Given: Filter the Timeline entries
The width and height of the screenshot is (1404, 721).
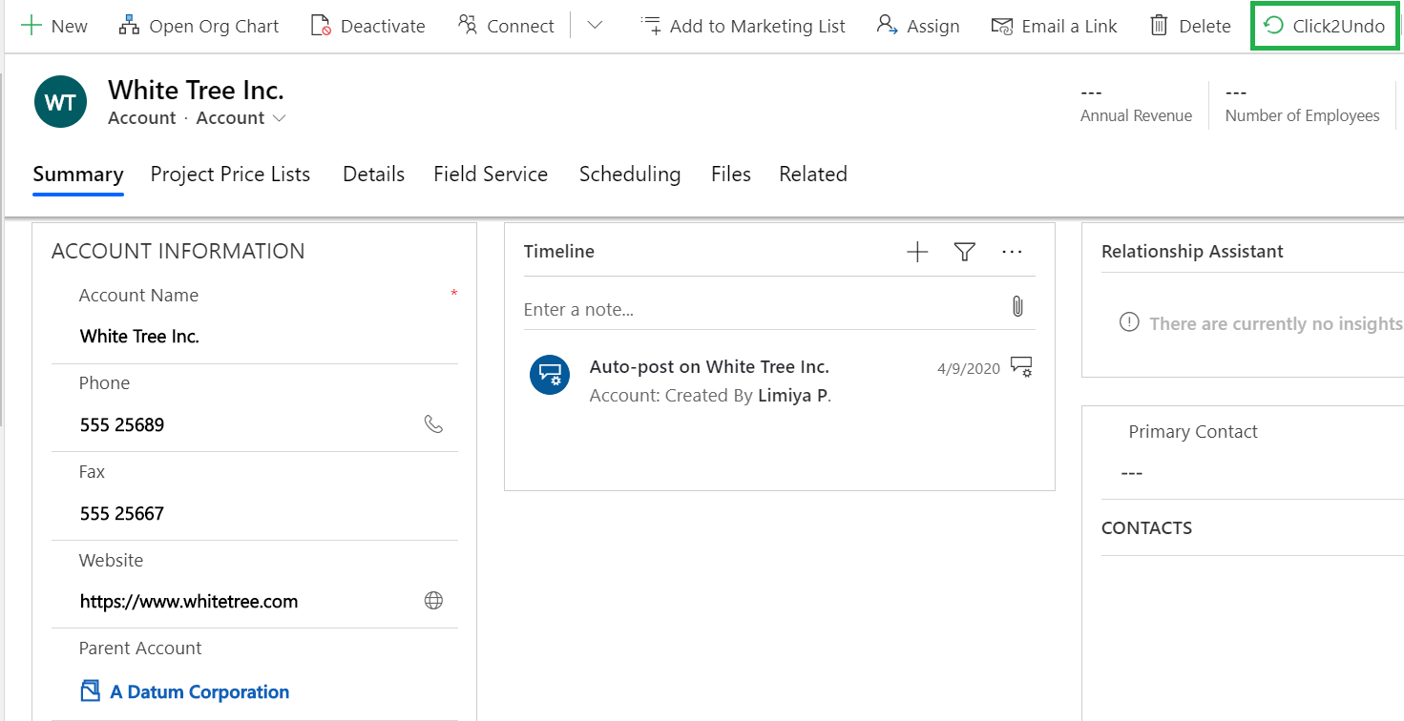Looking at the screenshot, I should click(964, 251).
